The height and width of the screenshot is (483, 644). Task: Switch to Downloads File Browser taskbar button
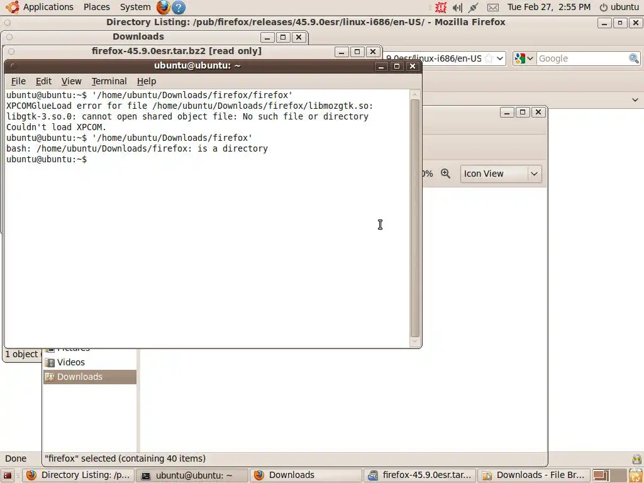[x=534, y=475]
